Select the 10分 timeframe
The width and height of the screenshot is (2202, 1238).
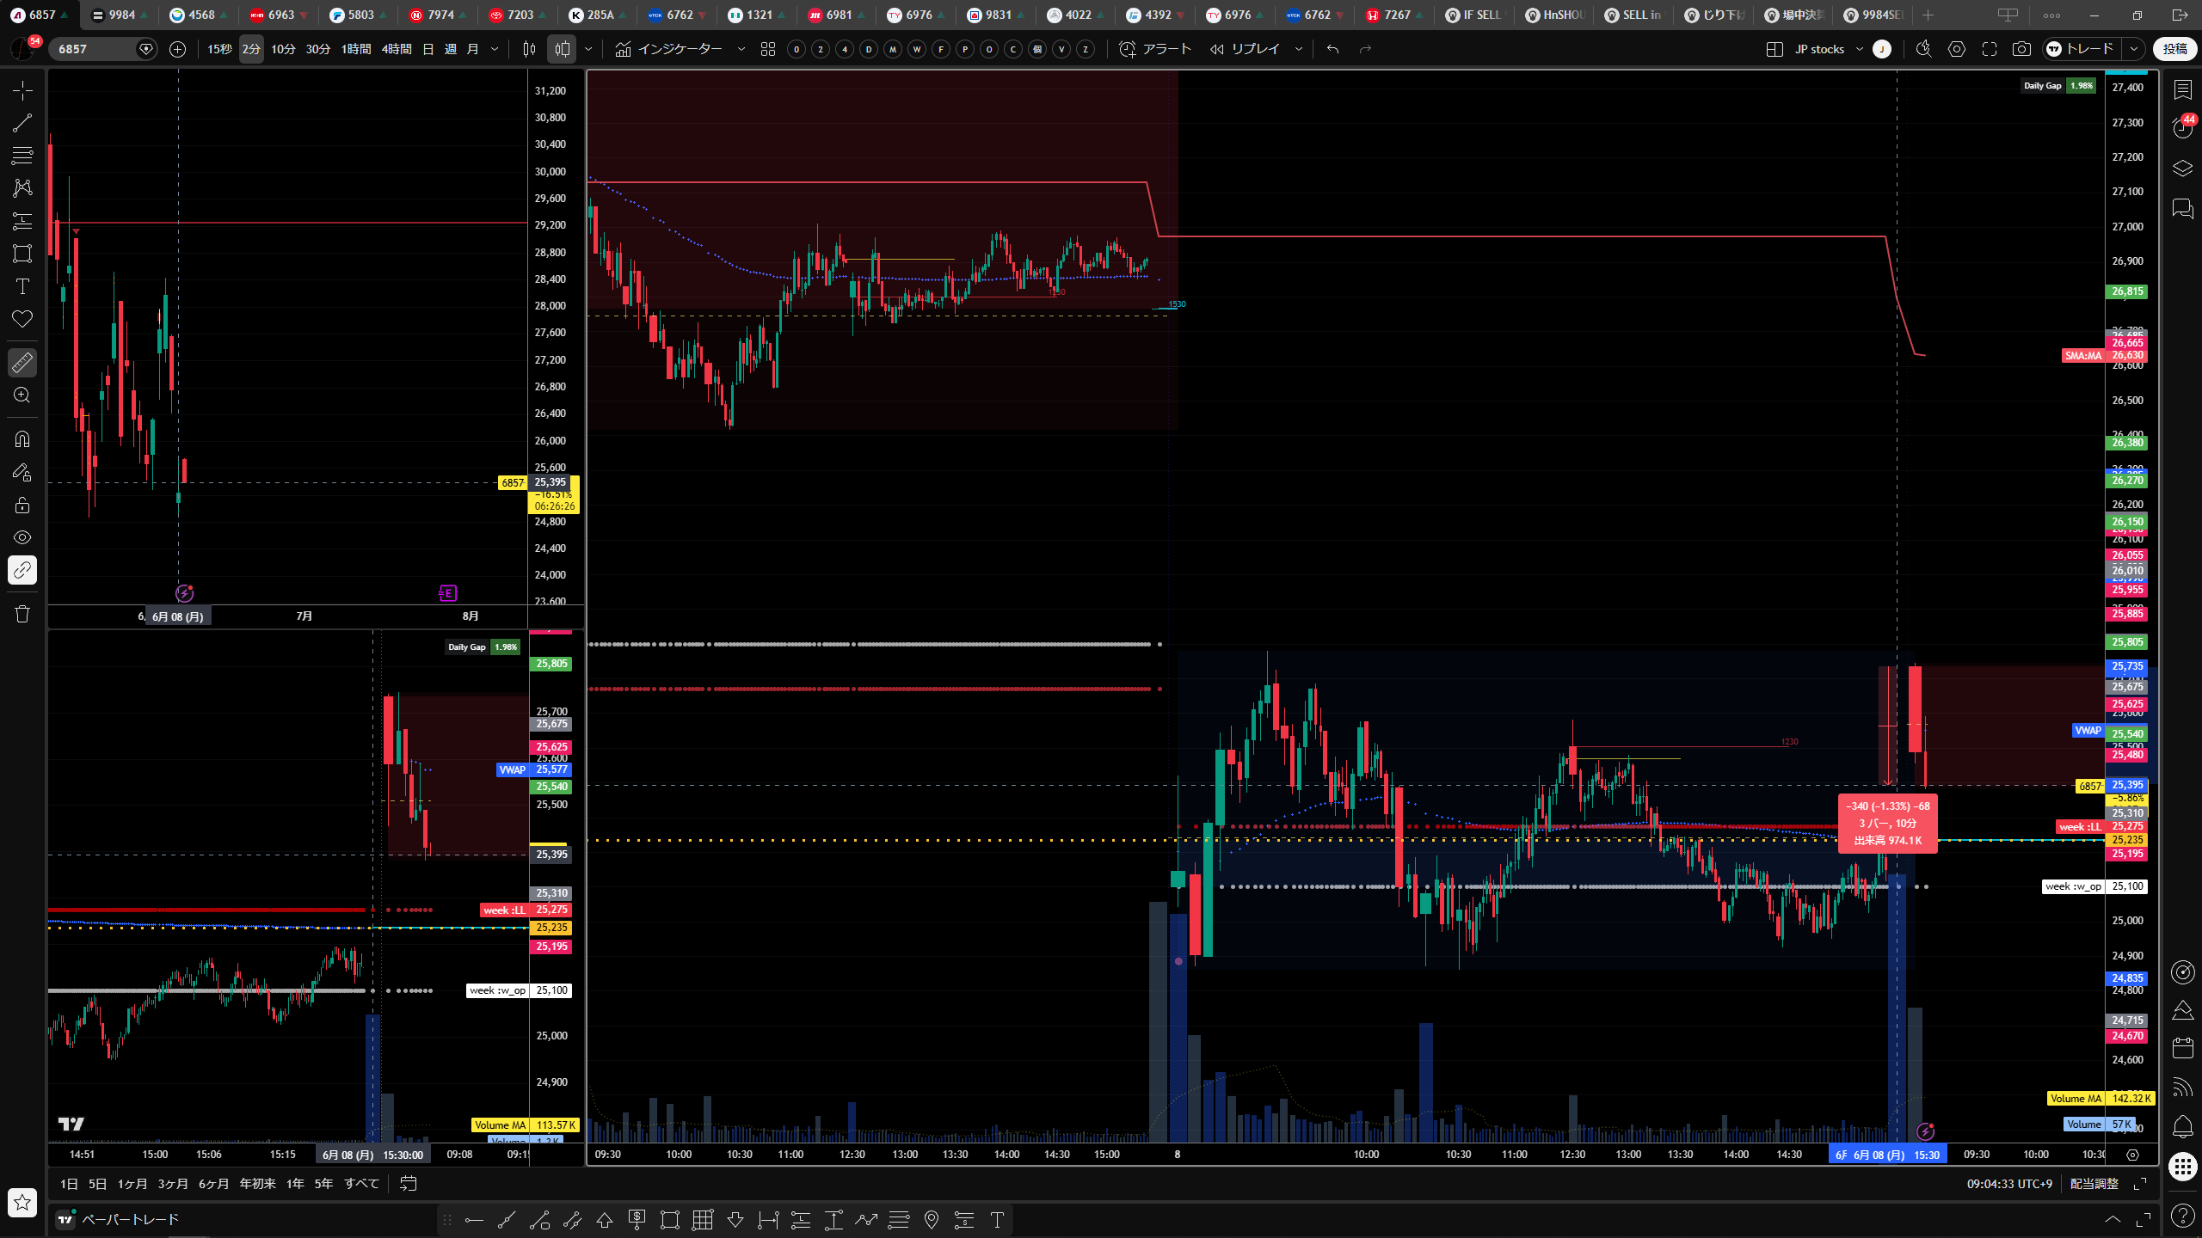click(283, 49)
